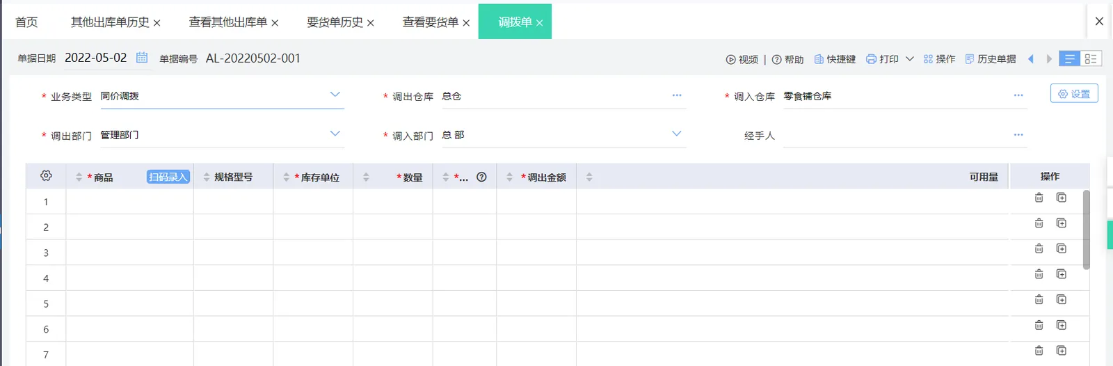Insert a row after row 1
Image resolution: width=1113 pixels, height=366 pixels.
pyautogui.click(x=1062, y=198)
